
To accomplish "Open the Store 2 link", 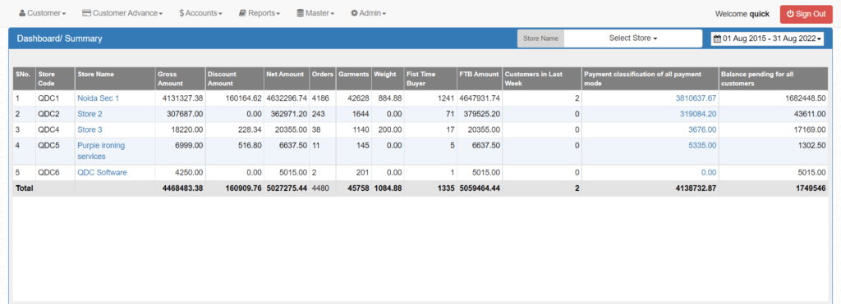I will (90, 114).
